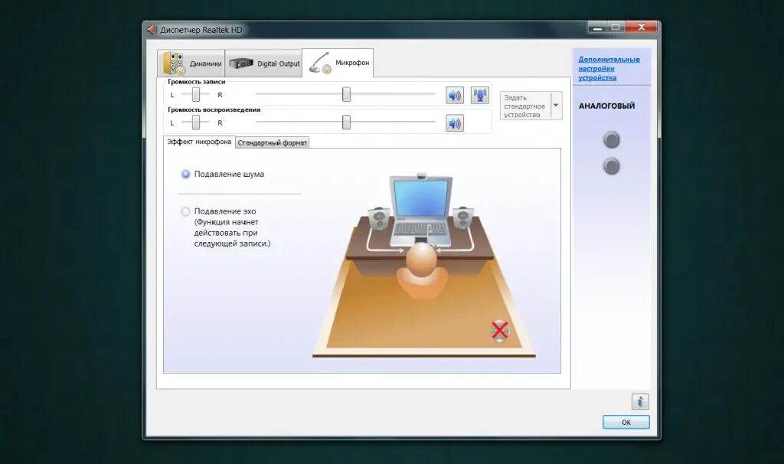
Task: Click the receiver icon on Digital Output tab
Action: 241,64
